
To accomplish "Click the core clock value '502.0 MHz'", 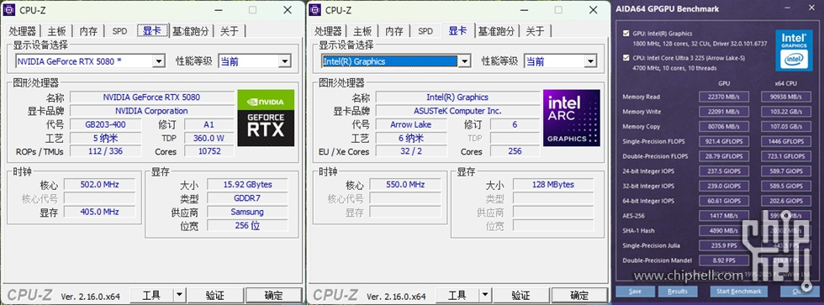I will (99, 185).
